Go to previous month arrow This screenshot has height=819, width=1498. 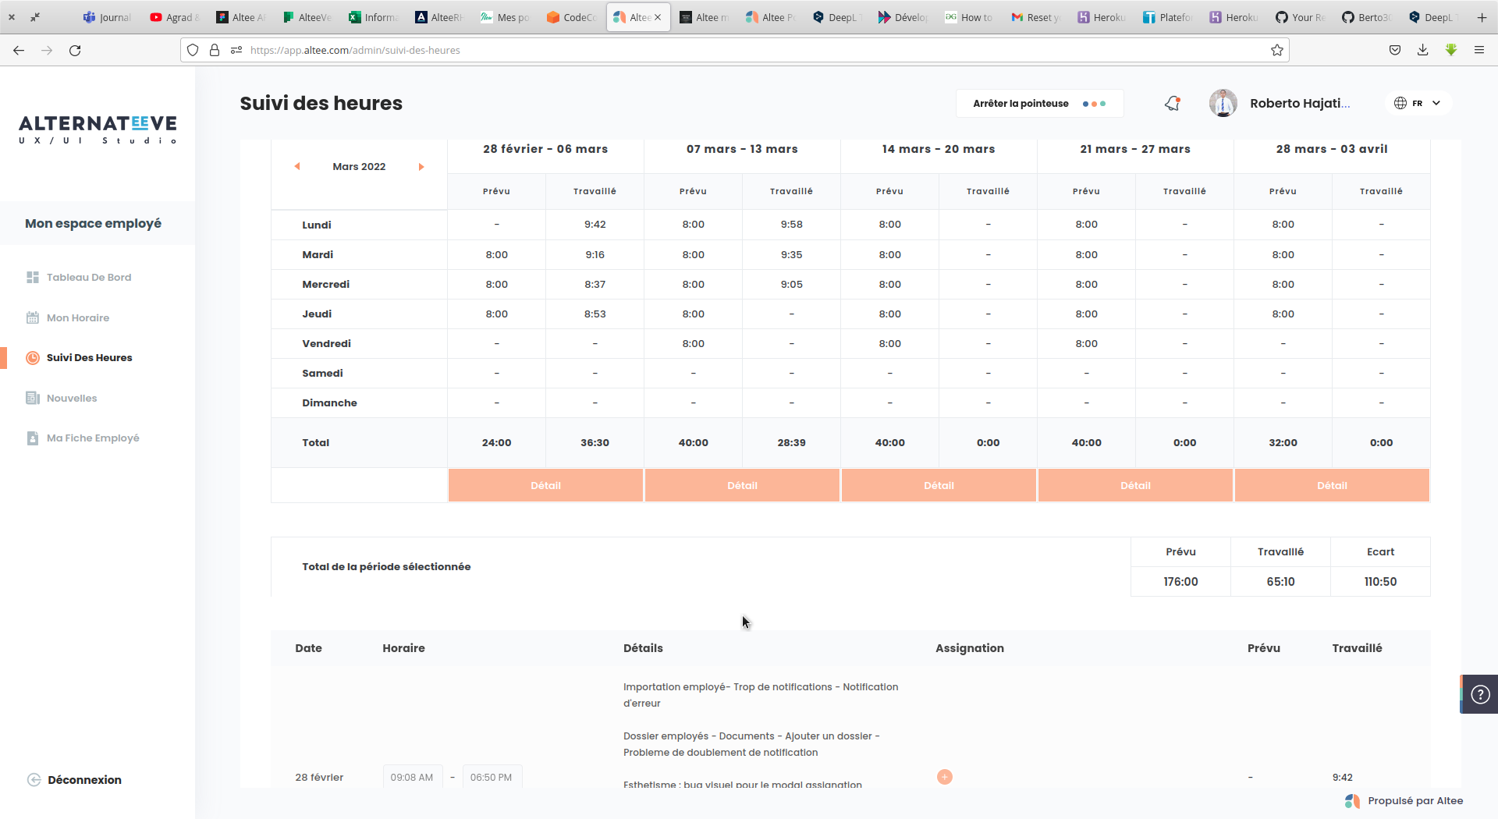click(x=297, y=166)
